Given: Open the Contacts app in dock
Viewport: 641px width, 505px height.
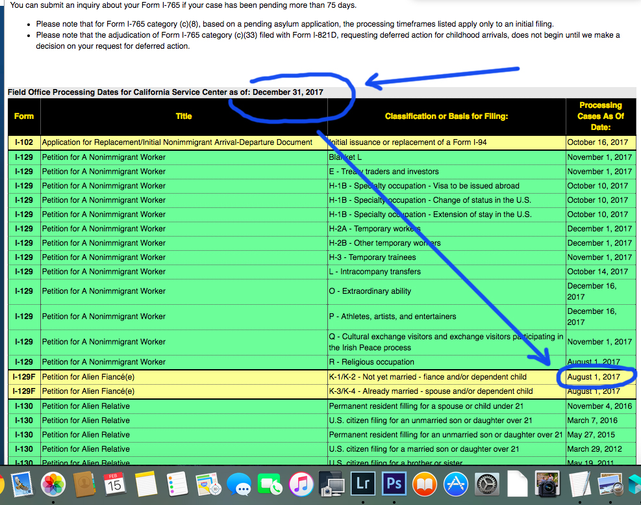Looking at the screenshot, I should coord(84,484).
